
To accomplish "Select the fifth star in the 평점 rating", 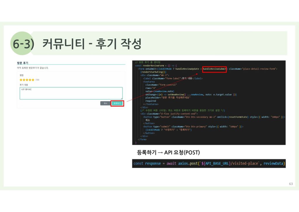I will [33, 80].
